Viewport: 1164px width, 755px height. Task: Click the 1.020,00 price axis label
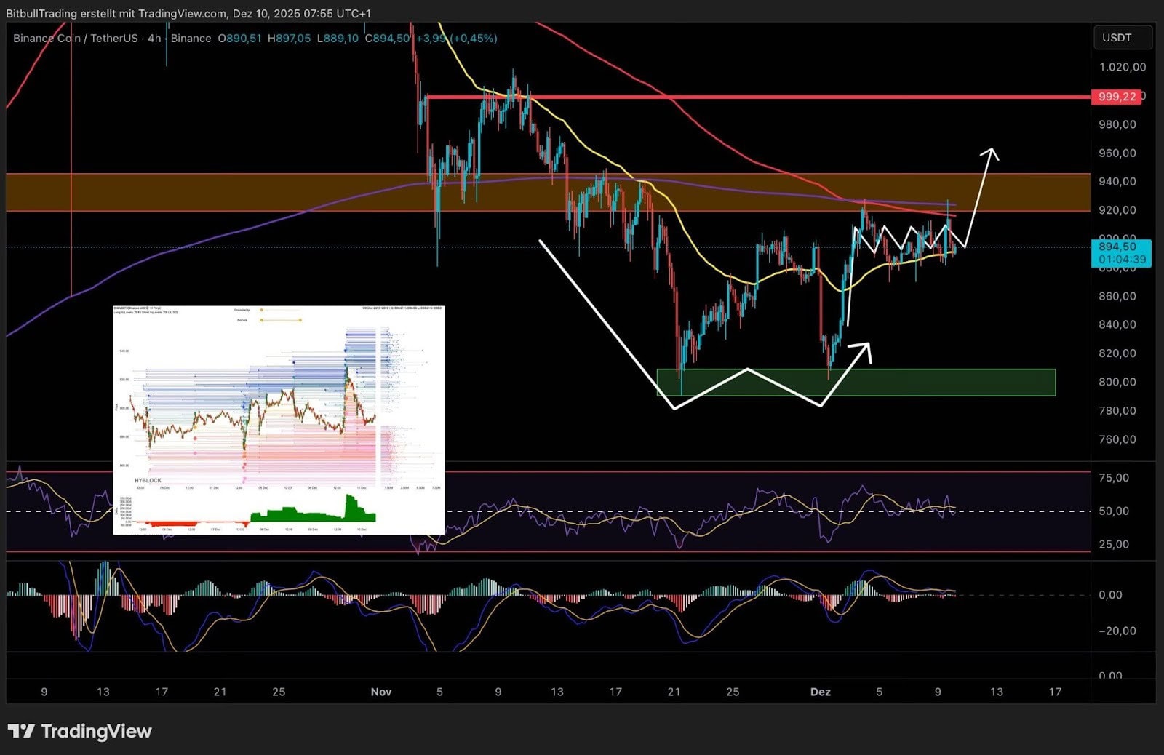(x=1122, y=67)
